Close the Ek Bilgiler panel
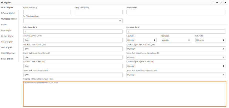 (x=225, y=2)
